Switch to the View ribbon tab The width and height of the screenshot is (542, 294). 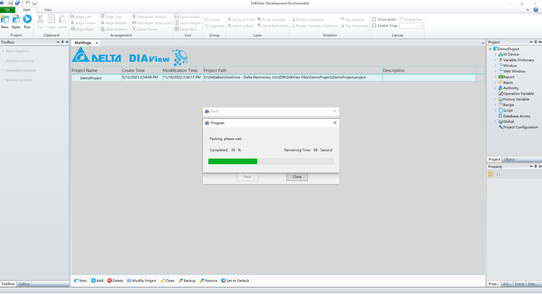coord(48,10)
